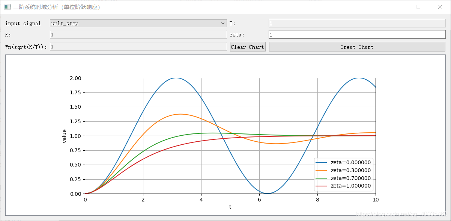451x221 pixels.
Task: Close the window
Action: click(440, 7)
